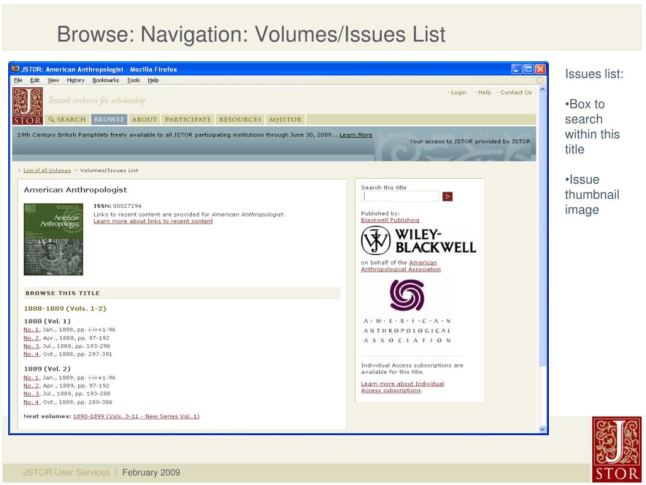Screen dimensions: 646x485
Task: Go to next volumes 1890-1899 link
Action: (136, 416)
